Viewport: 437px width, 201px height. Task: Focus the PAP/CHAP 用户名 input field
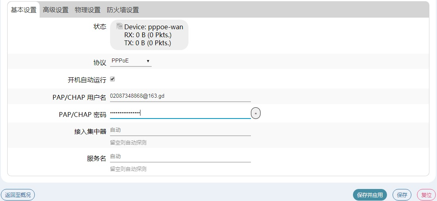[180, 96]
